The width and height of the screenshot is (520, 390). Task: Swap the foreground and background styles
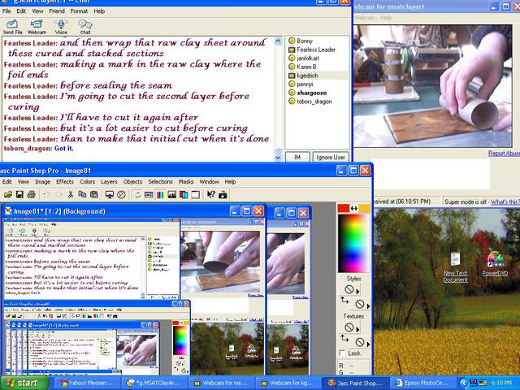[x=344, y=301]
